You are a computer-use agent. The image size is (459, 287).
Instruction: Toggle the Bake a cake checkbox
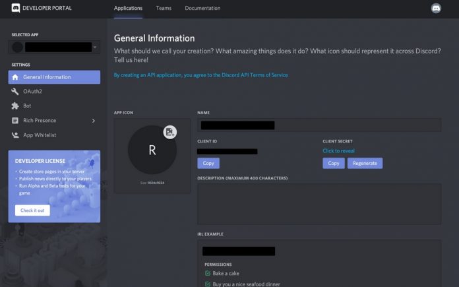(208, 273)
